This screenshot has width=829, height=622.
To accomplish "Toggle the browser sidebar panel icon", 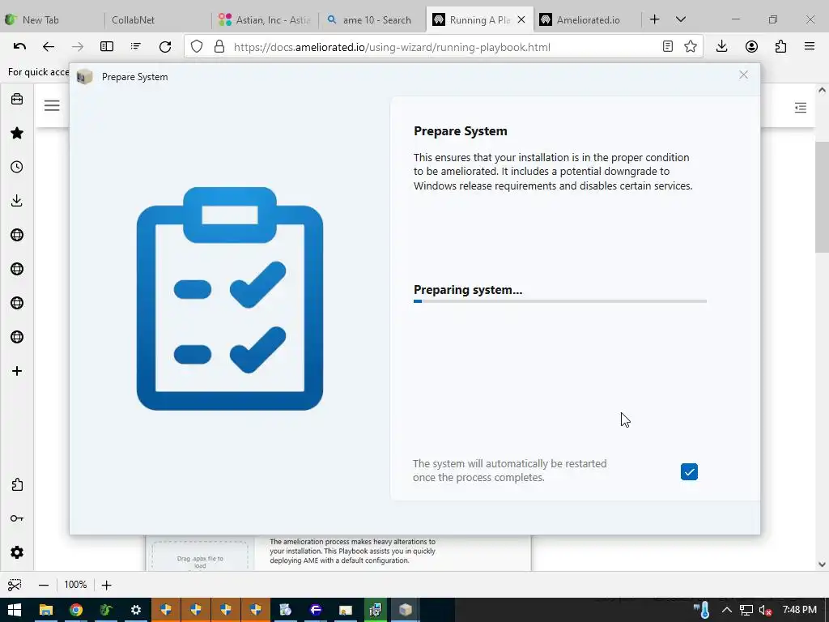I will tap(107, 46).
